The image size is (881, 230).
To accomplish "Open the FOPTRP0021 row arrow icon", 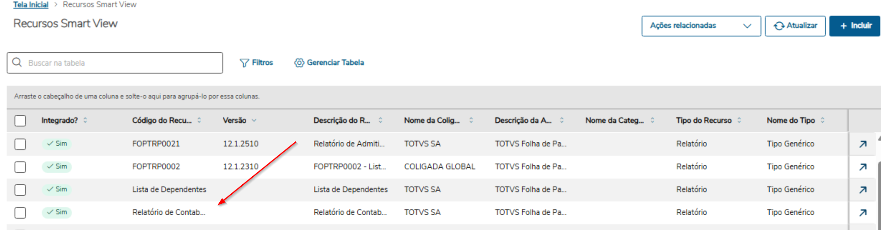I will (863, 144).
